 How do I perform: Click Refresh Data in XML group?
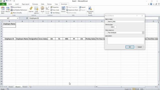tap(71, 13)
